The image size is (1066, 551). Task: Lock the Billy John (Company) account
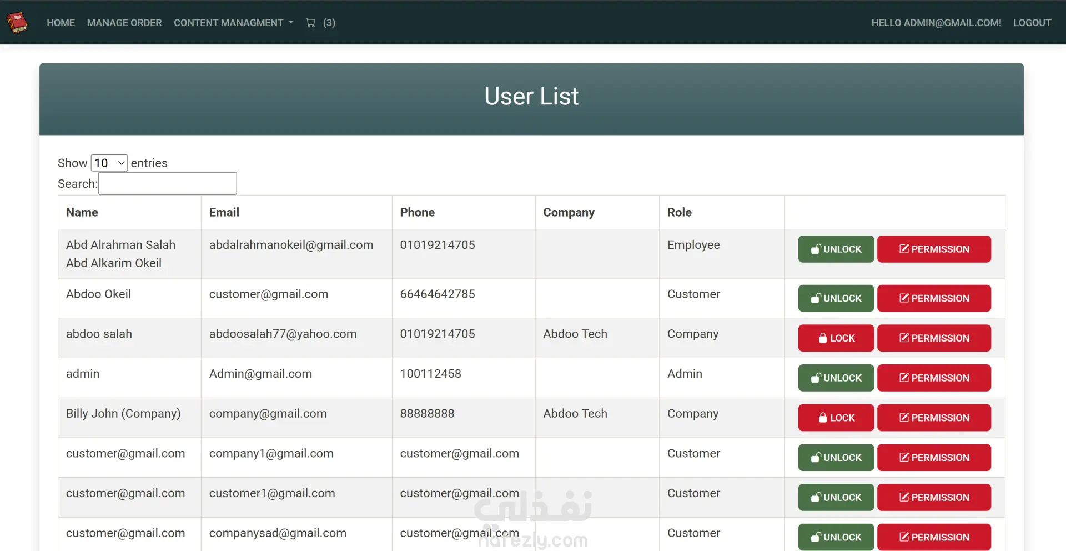pos(836,418)
